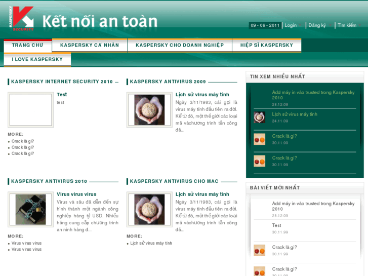
Task: Expand the Đăng ký dropdown
Action: point(319,25)
